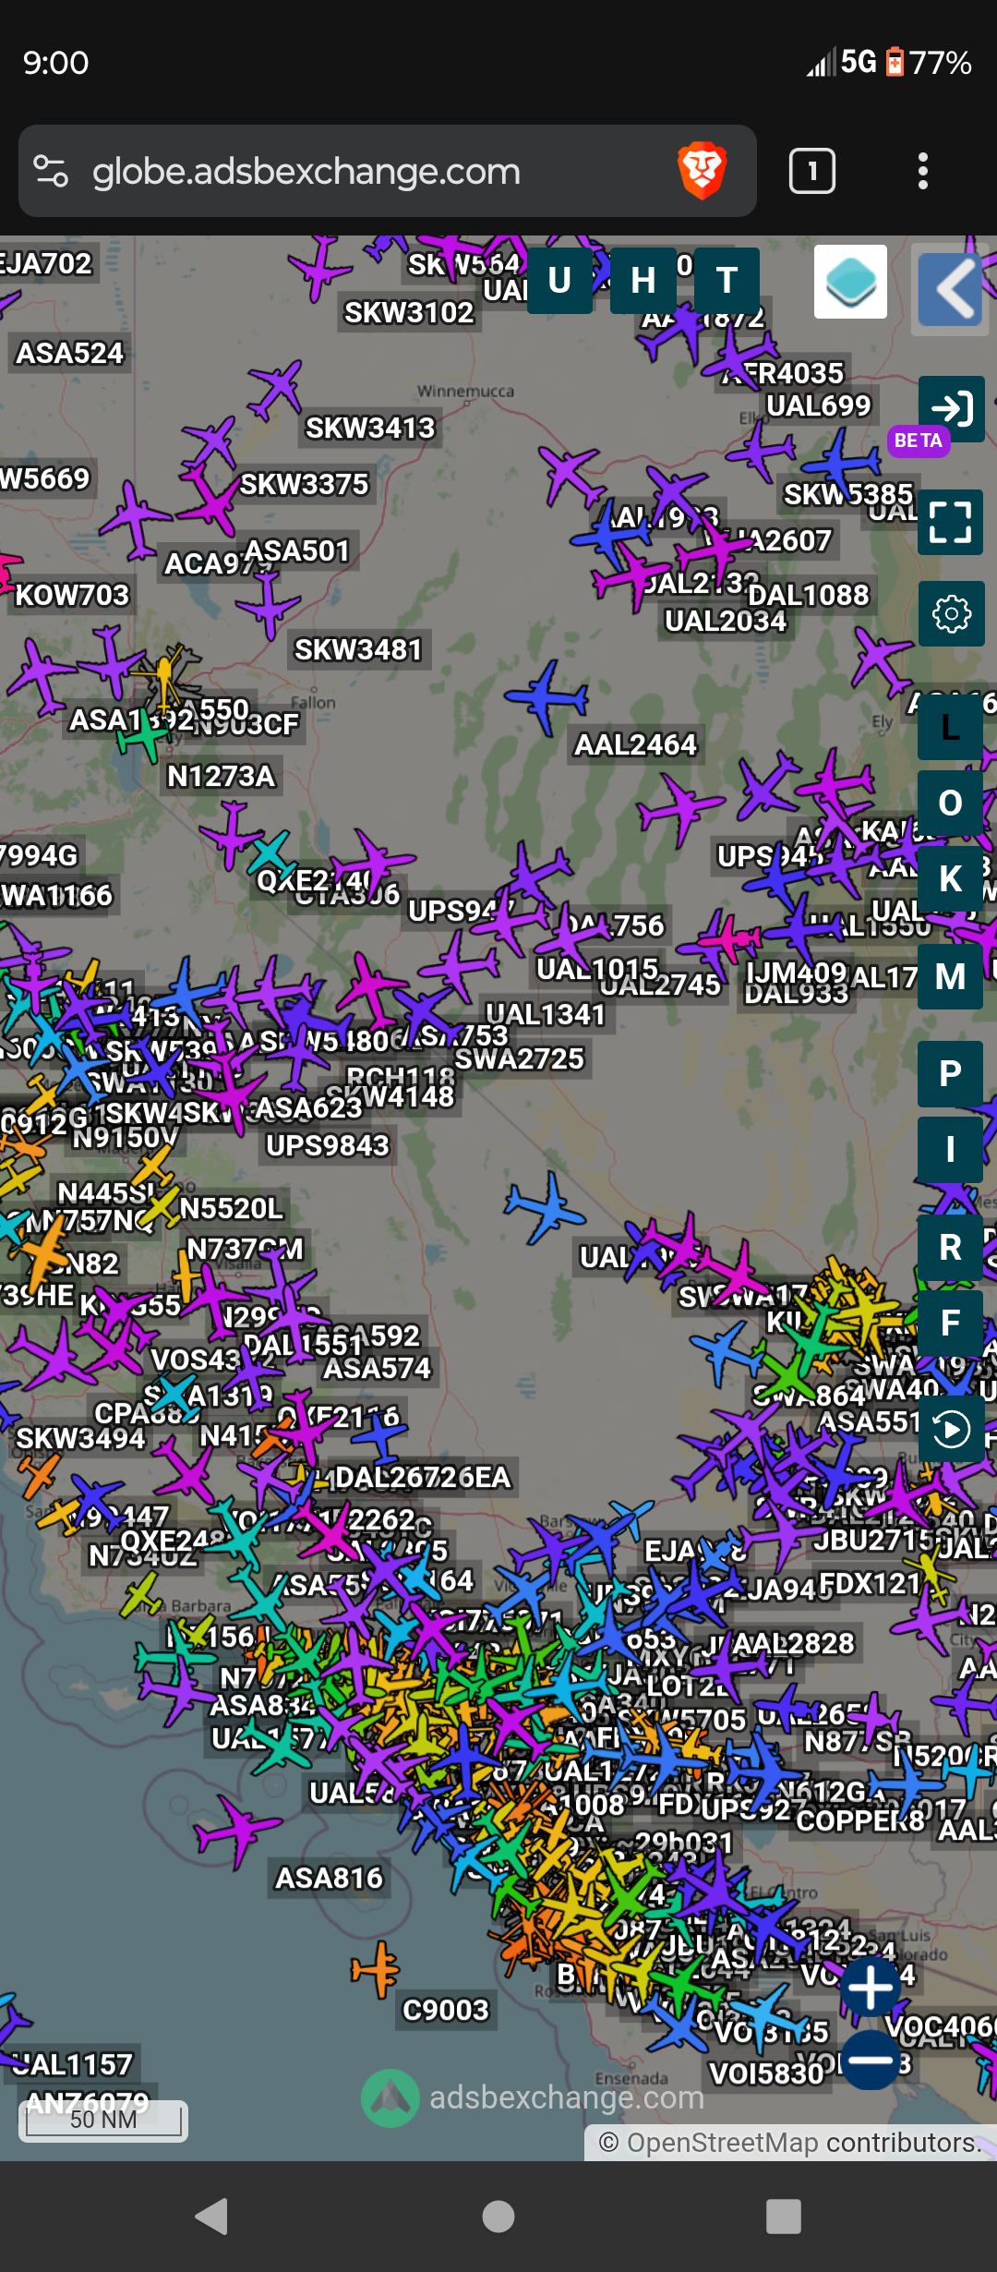Select flight label UAL1015

coord(598,969)
